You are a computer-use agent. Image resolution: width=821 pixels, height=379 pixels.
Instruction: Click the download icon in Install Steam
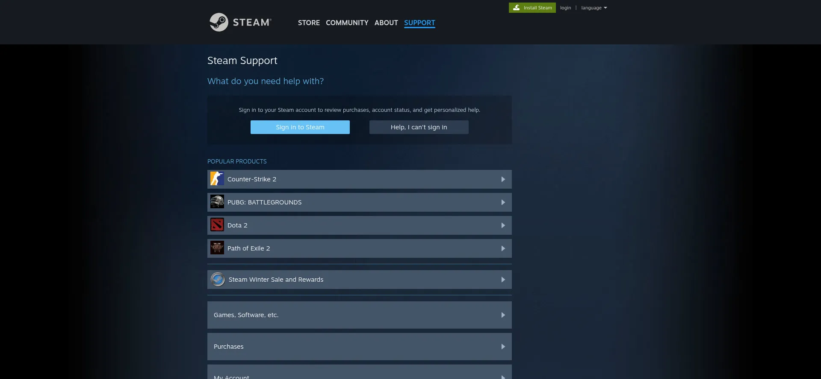(x=517, y=8)
